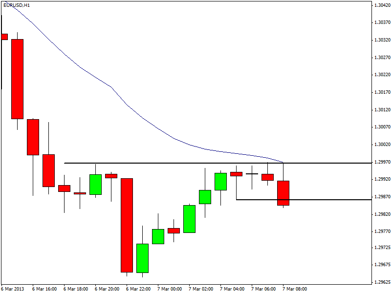Select the 6 Mar 18:00 time label
Image resolution: width=392 pixels, height=293 pixels.
click(x=77, y=289)
